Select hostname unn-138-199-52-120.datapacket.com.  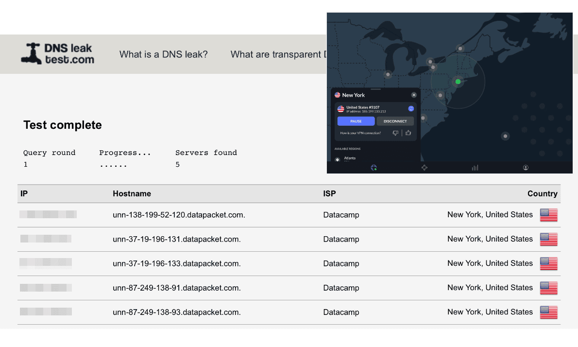click(179, 215)
